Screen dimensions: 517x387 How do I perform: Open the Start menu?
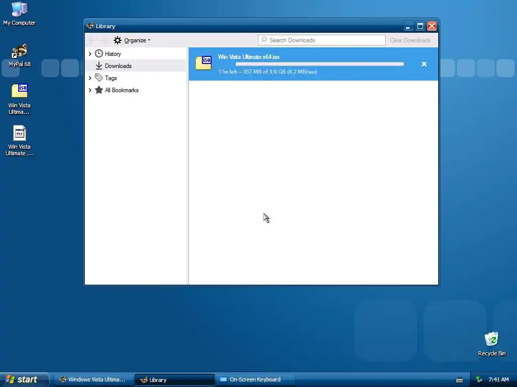[24, 379]
